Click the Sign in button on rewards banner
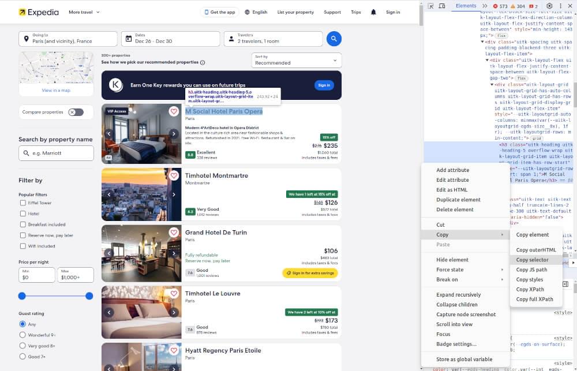The height and width of the screenshot is (371, 577). pyautogui.click(x=324, y=84)
